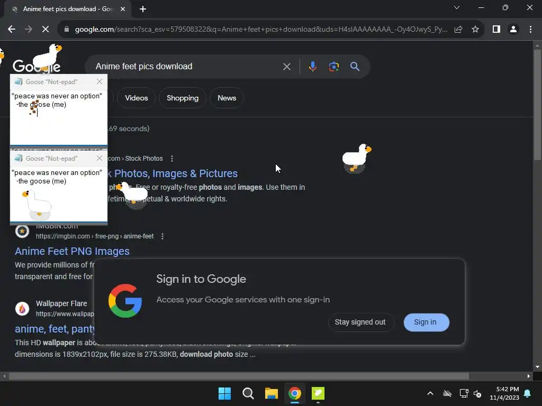Click the horizontal scrollbar thumb

tap(239, 376)
